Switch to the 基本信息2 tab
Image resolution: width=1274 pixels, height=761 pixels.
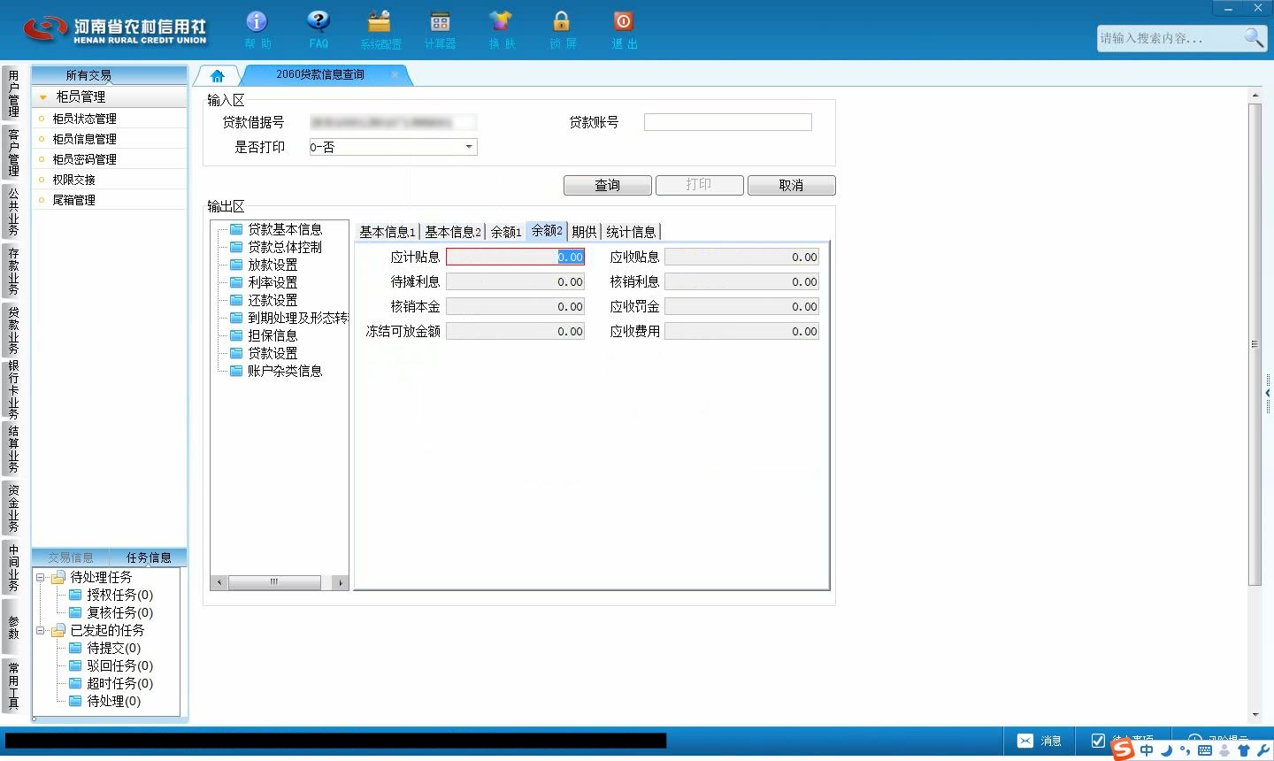tap(452, 232)
